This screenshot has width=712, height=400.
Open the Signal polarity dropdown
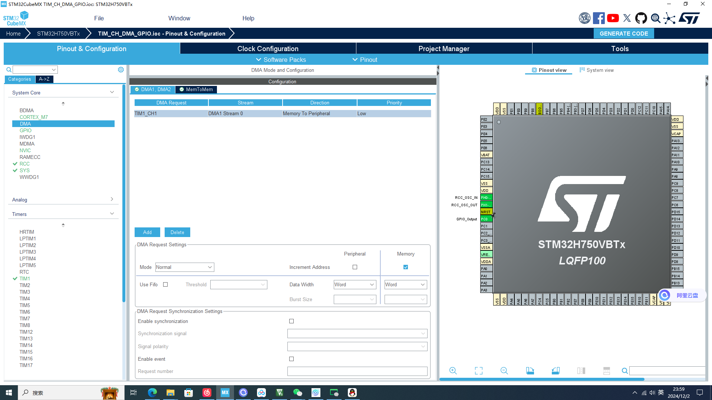pos(357,346)
